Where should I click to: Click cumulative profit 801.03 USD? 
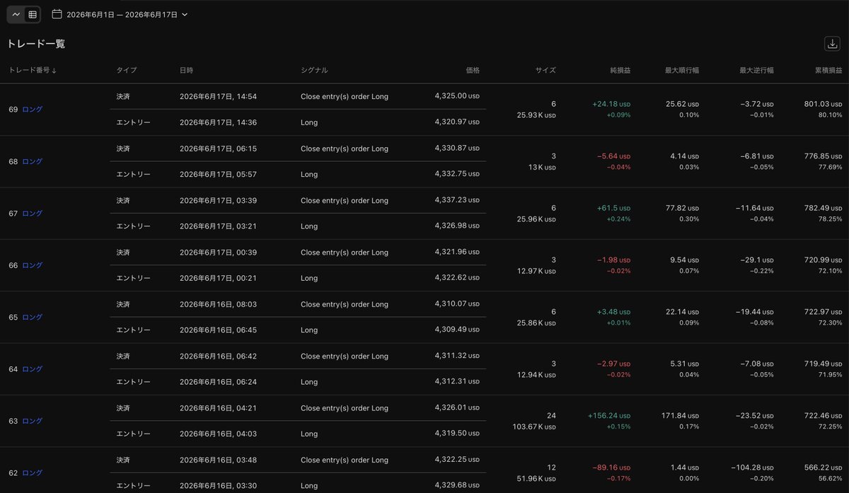823,104
